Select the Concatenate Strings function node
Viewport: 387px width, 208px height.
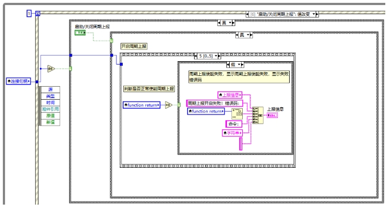pos(257,115)
